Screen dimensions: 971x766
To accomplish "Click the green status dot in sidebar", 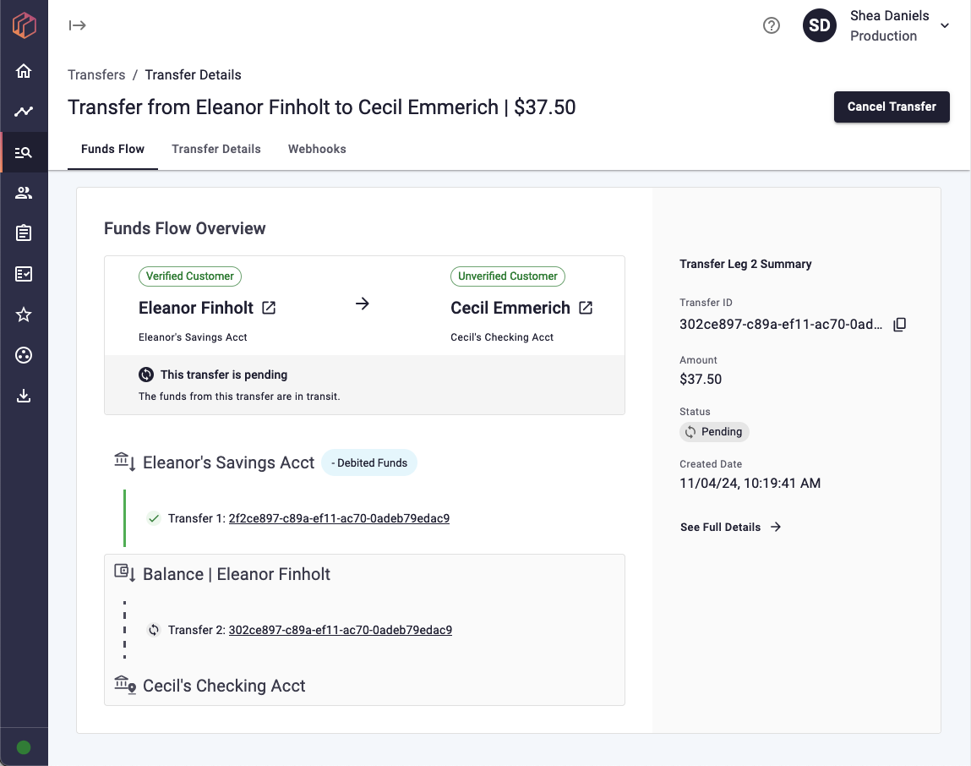I will pyautogui.click(x=24, y=747).
